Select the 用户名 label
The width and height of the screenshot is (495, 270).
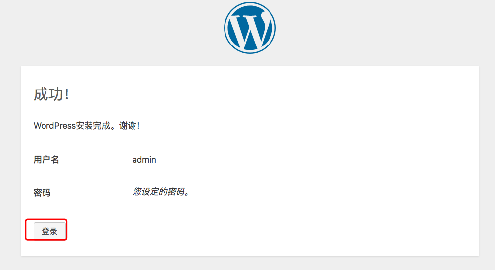click(x=46, y=160)
